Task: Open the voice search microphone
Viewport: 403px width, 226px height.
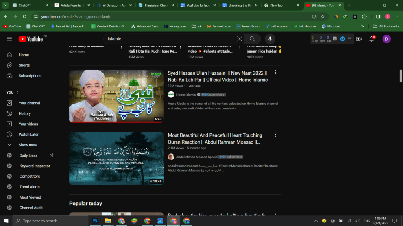Action: click(x=270, y=39)
